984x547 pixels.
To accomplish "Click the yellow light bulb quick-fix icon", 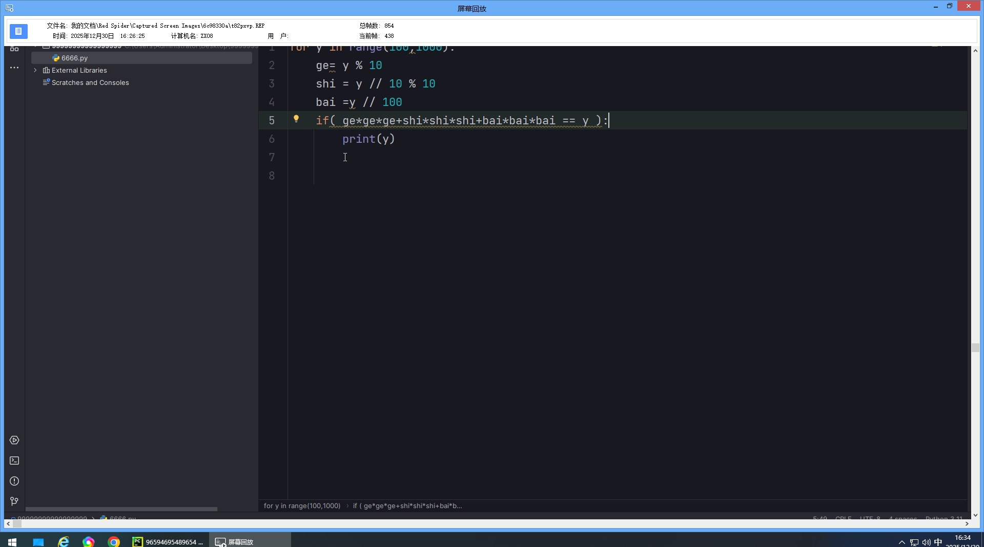I will 296,119.
